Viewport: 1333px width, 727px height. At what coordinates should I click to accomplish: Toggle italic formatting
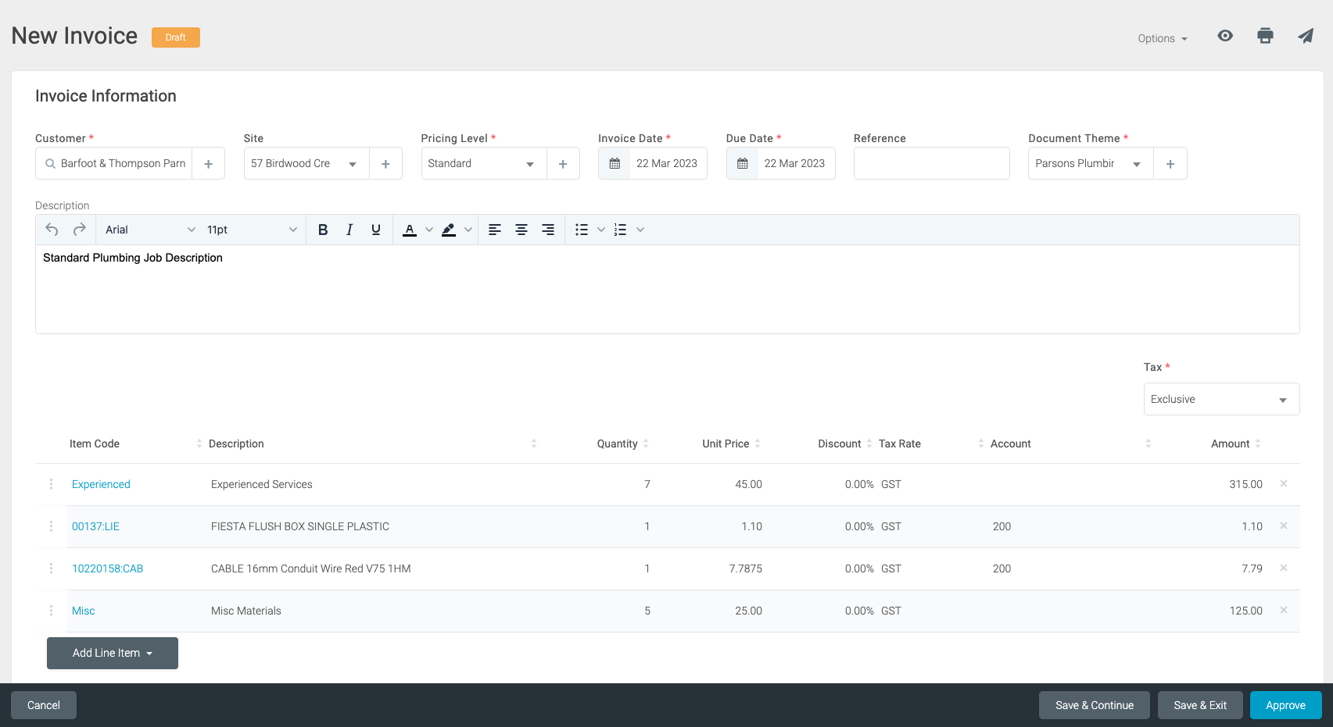349,230
